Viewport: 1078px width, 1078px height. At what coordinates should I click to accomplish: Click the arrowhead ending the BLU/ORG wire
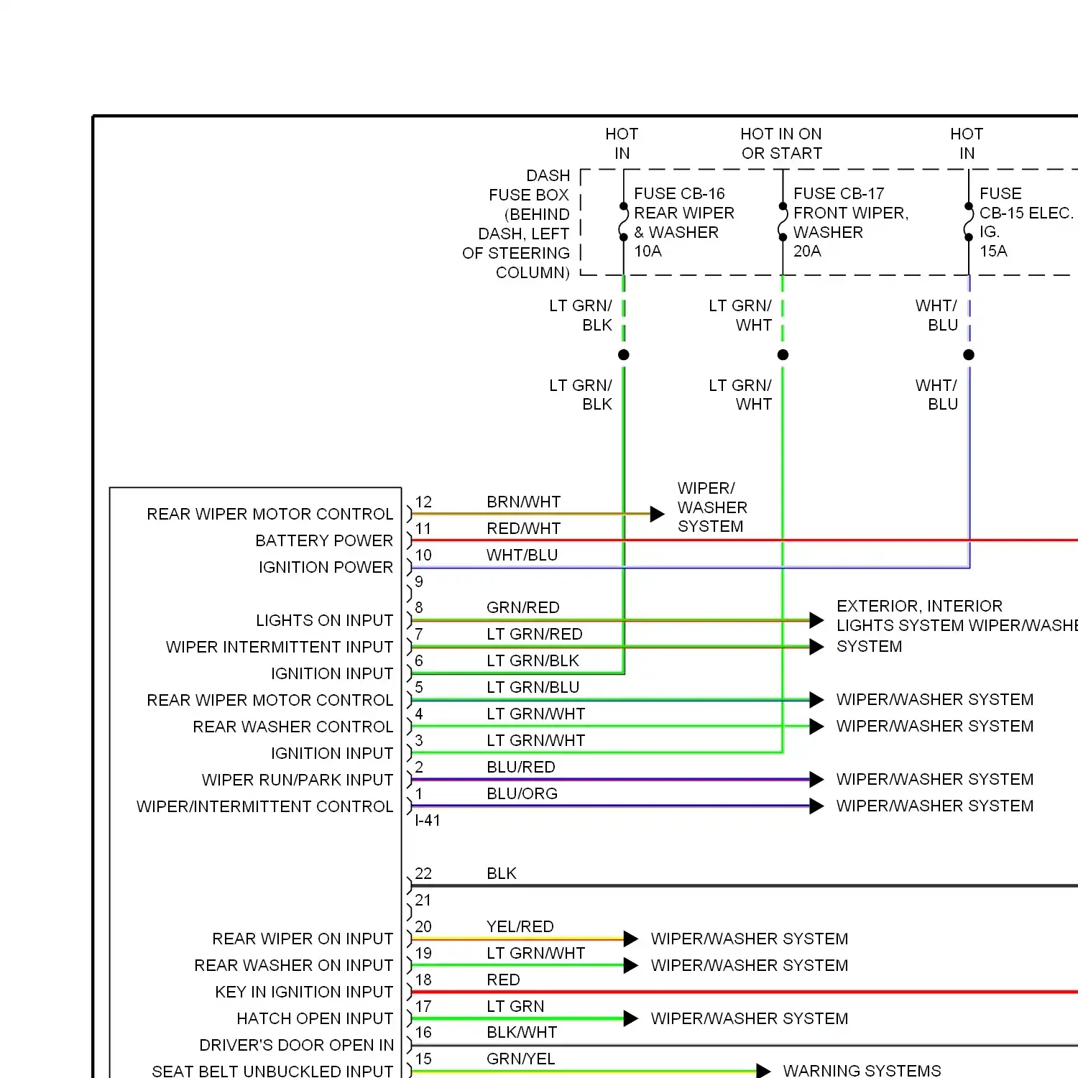point(816,806)
